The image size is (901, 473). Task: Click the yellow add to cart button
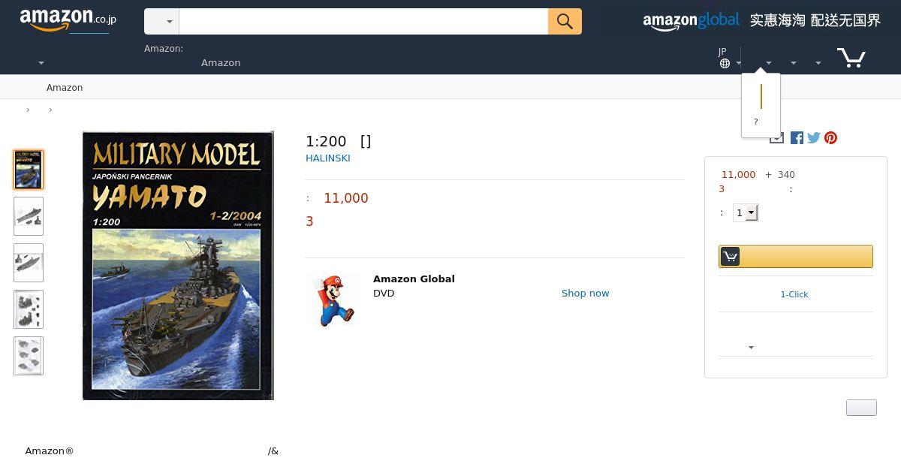click(x=796, y=256)
